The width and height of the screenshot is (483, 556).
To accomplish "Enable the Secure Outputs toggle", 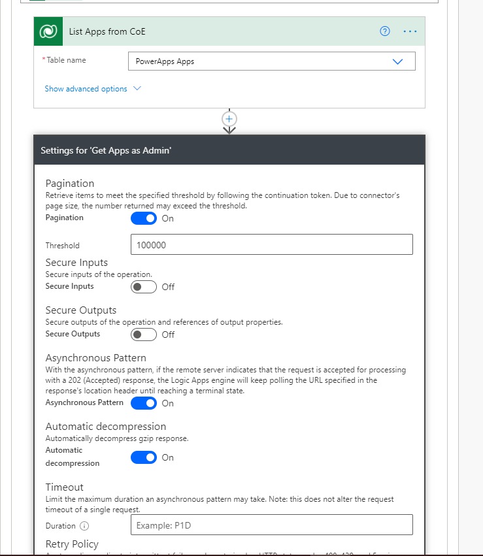I will click(x=144, y=335).
